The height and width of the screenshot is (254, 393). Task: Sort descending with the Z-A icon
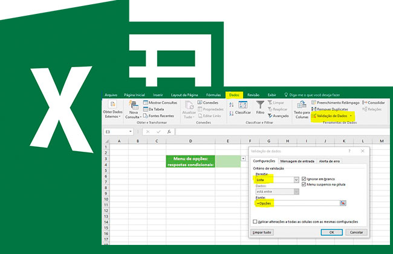click(x=232, y=113)
